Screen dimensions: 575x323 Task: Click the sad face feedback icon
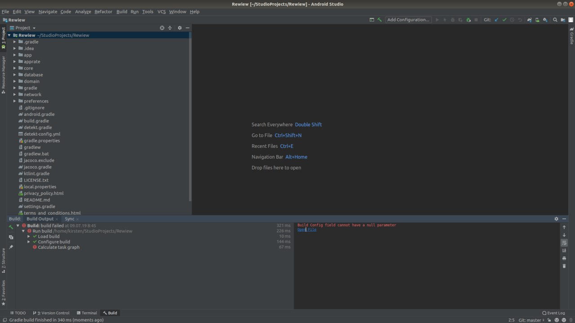point(564,320)
